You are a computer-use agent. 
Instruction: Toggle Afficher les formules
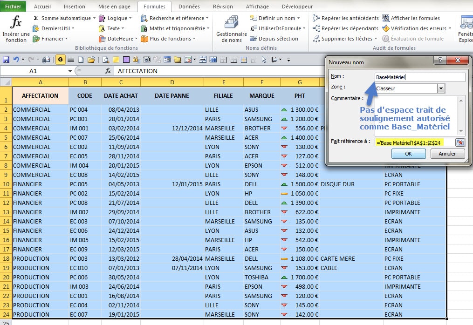411,18
